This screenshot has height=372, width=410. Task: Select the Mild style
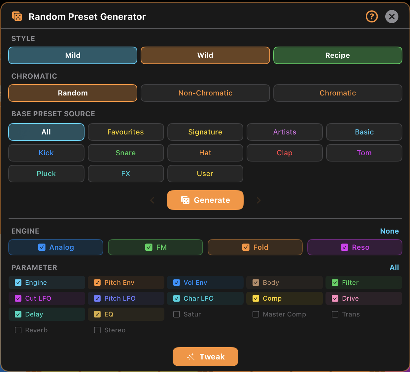73,55
